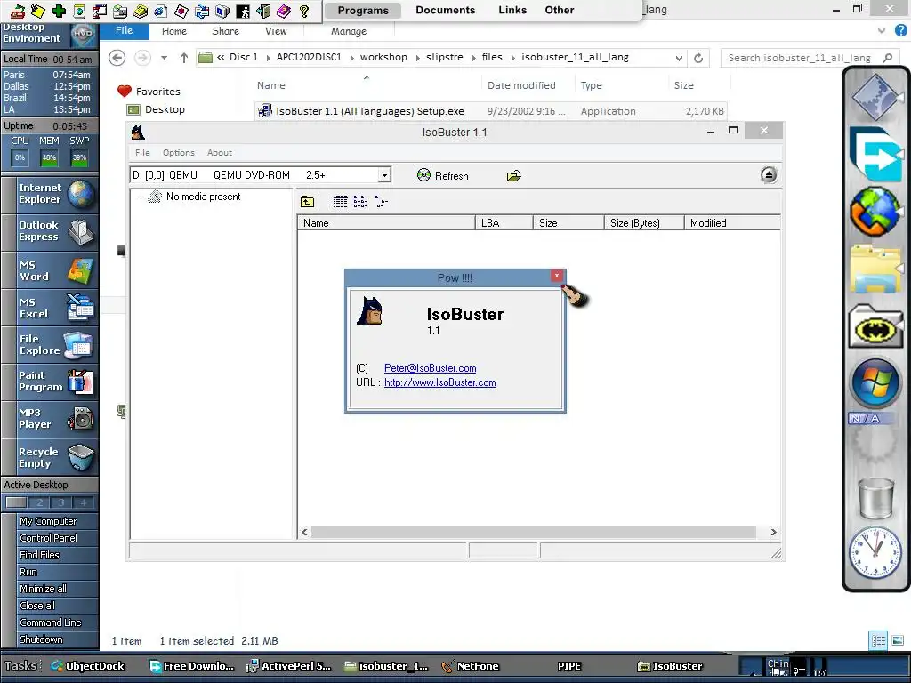This screenshot has height=683, width=911.
Task: Open the globe browser icon in the dock
Action: (875, 210)
